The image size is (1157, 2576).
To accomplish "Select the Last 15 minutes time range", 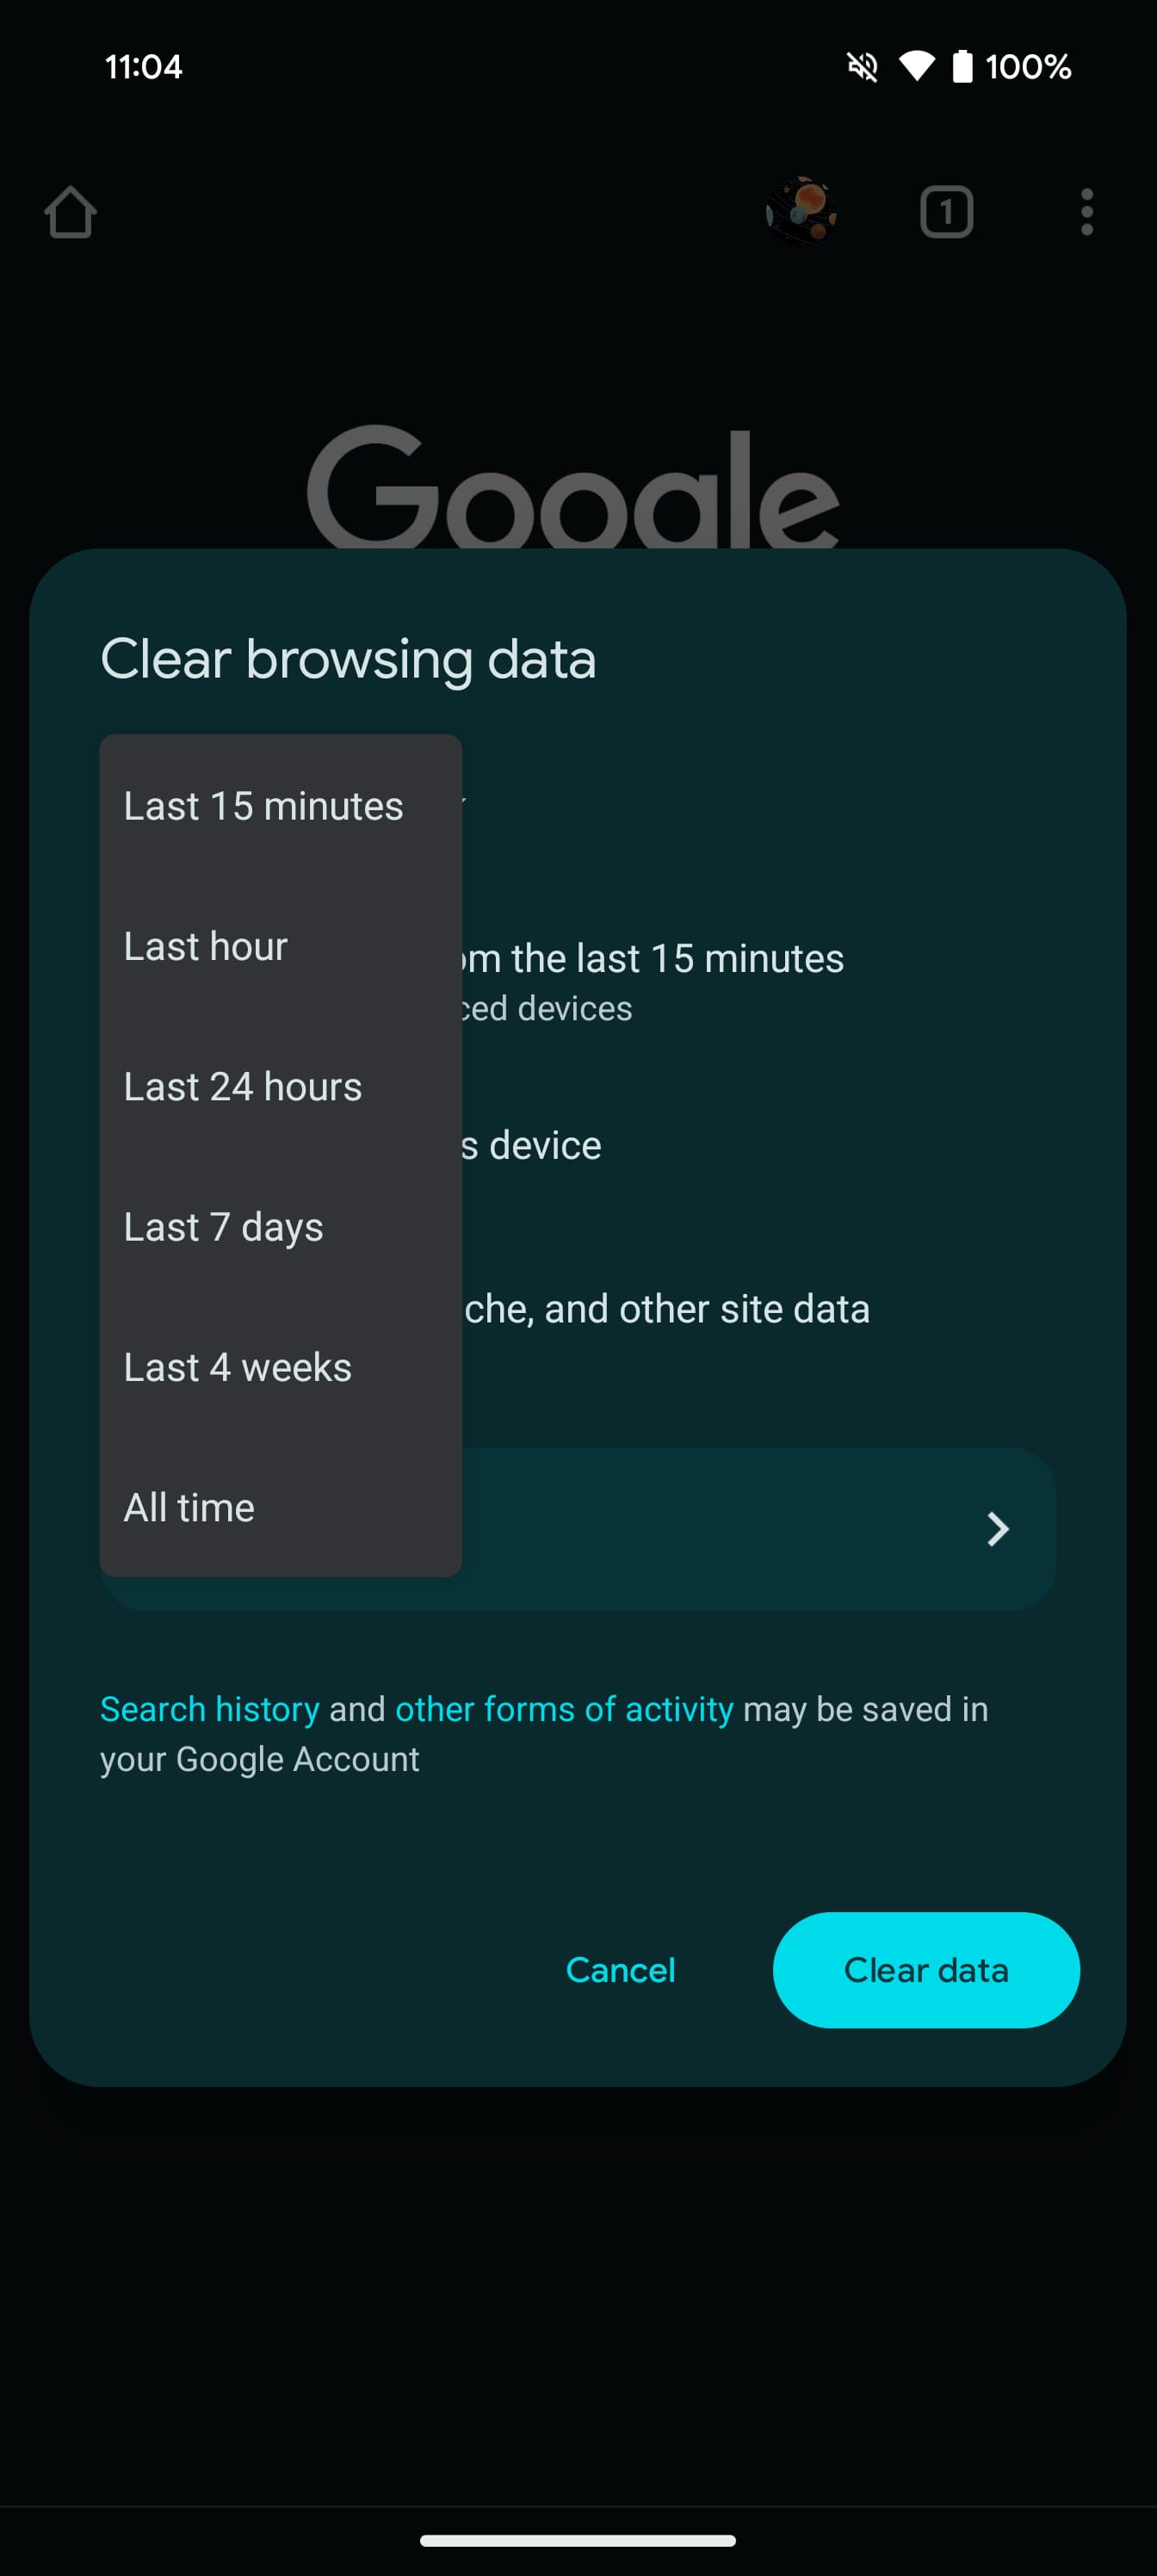I will pyautogui.click(x=263, y=805).
